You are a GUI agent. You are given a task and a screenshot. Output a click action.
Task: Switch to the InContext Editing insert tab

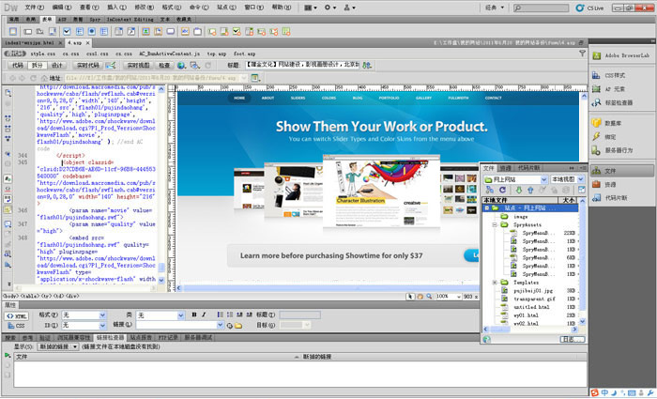pos(130,20)
